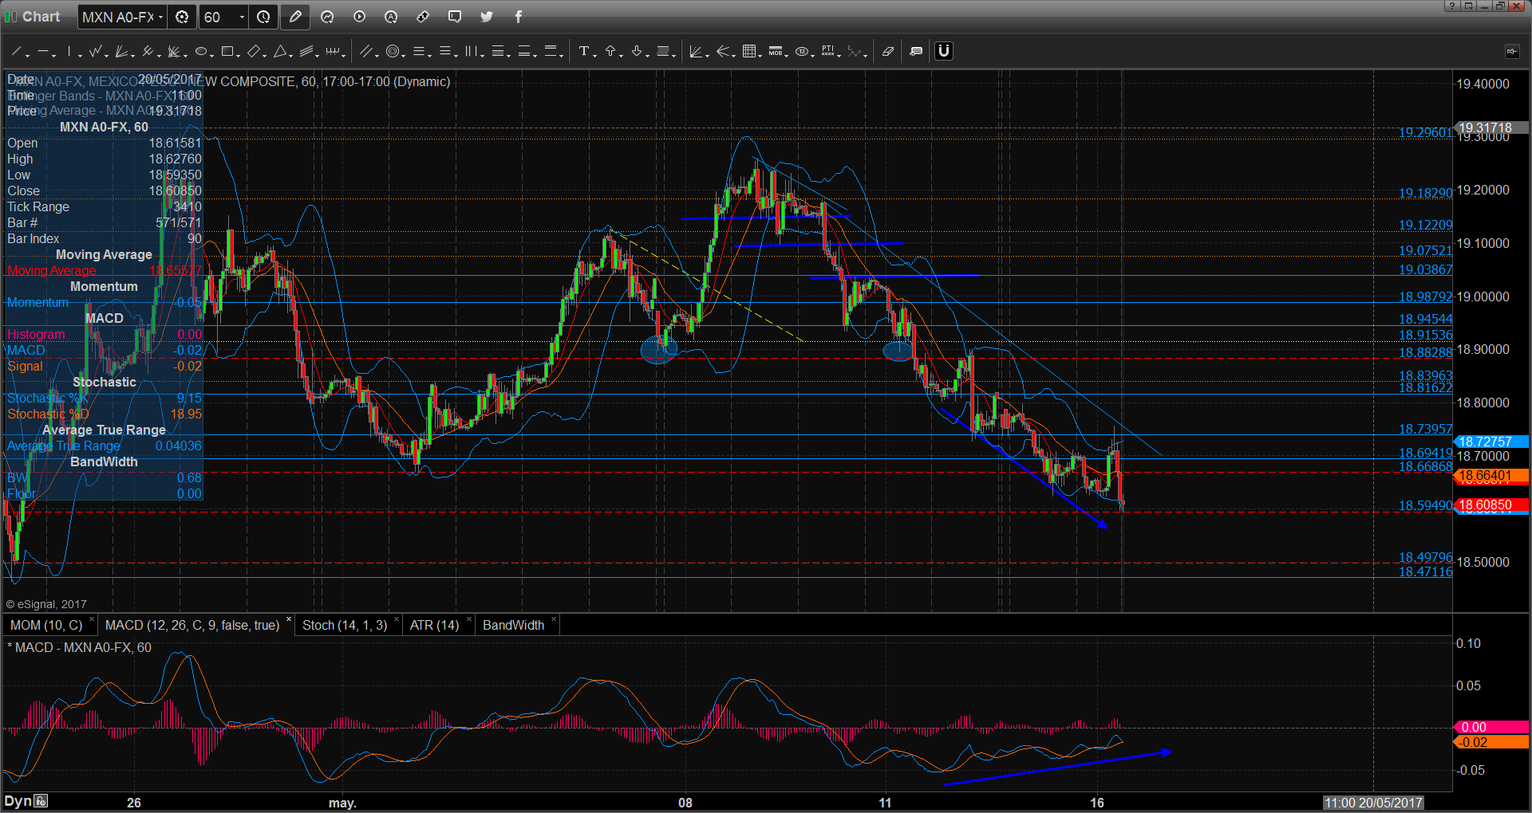Open the alerts circled-A icon
Viewport: 1532px width, 813px height.
[391, 17]
